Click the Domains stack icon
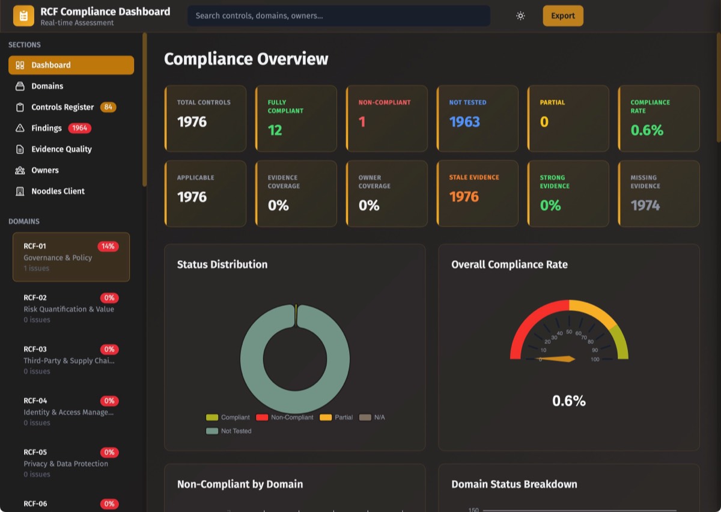The height and width of the screenshot is (512, 721). [20, 87]
